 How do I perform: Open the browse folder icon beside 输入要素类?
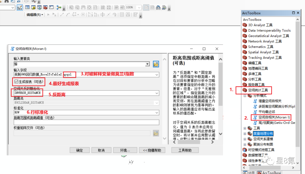click(x=156, y=64)
